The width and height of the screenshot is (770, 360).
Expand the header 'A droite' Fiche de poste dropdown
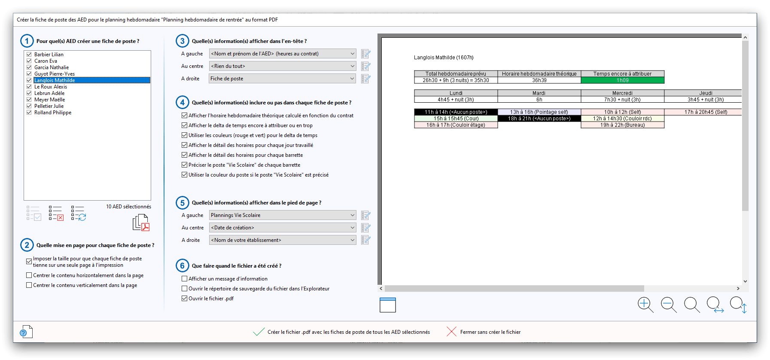click(x=282, y=79)
